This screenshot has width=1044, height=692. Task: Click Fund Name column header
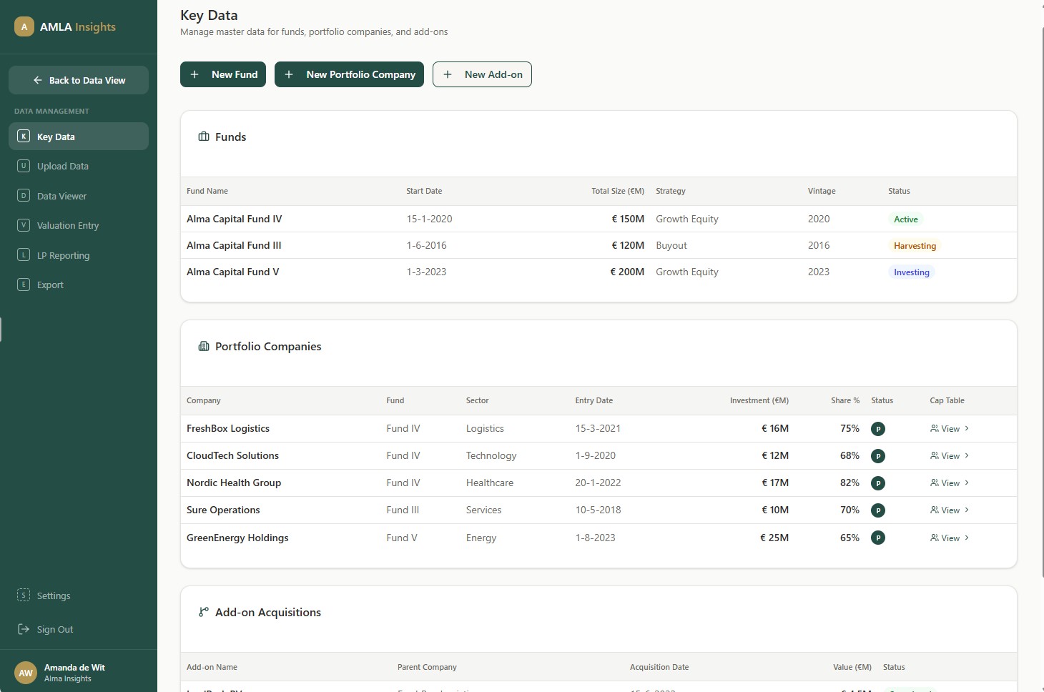pyautogui.click(x=207, y=191)
